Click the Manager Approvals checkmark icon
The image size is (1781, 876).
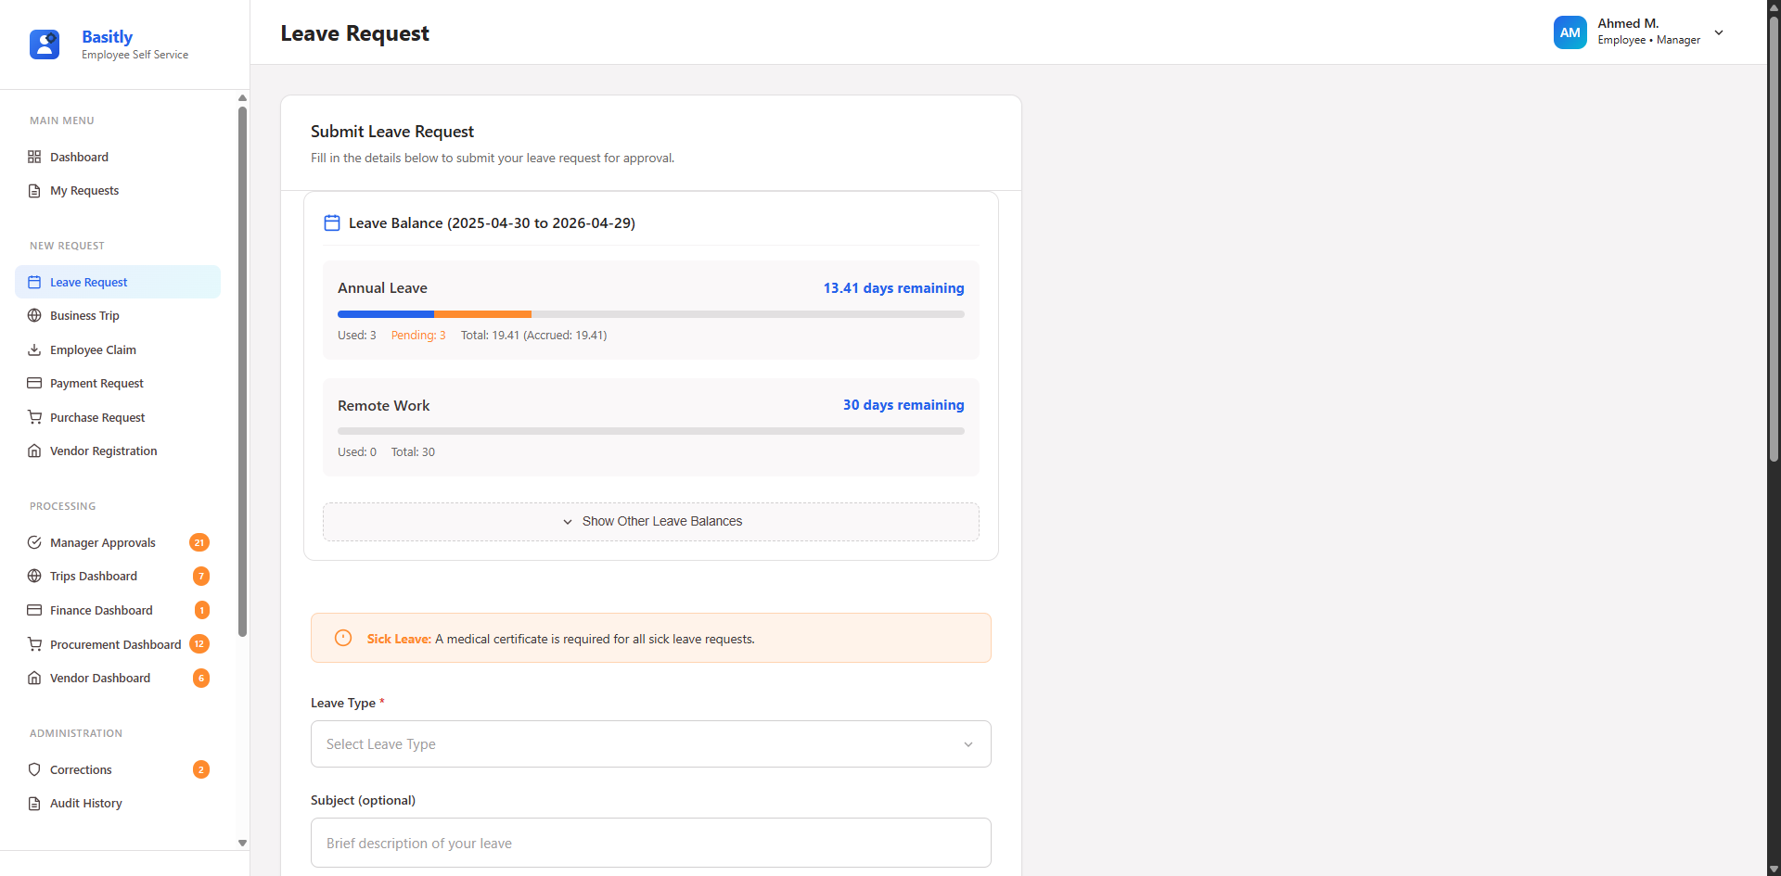tap(34, 542)
